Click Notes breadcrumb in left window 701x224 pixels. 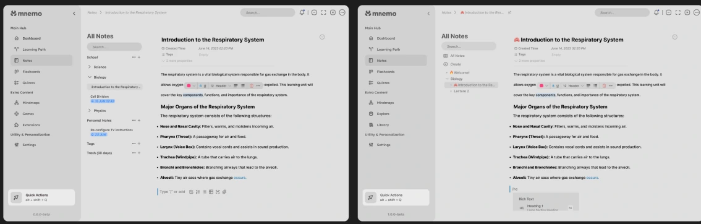coord(92,12)
